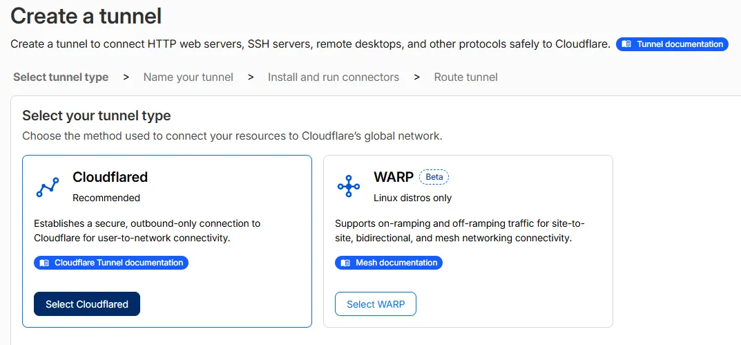Select the WARP card heading

(x=394, y=177)
